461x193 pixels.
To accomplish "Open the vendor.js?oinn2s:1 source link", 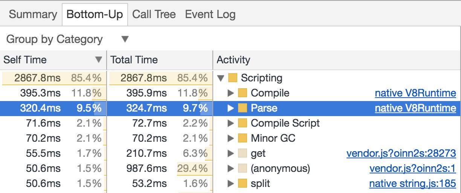I will [413, 168].
